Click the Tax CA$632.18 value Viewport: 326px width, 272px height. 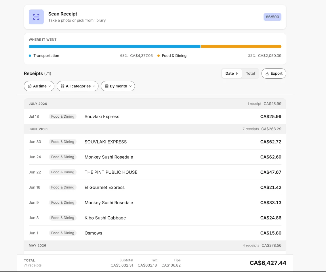(147, 265)
